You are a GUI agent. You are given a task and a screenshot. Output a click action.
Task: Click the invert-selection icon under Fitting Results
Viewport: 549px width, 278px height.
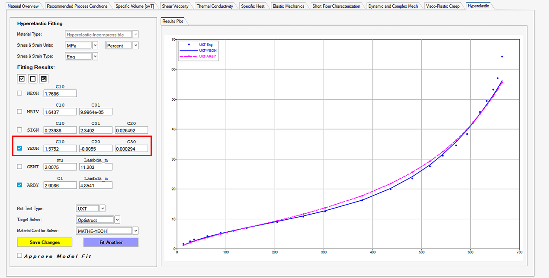(43, 79)
